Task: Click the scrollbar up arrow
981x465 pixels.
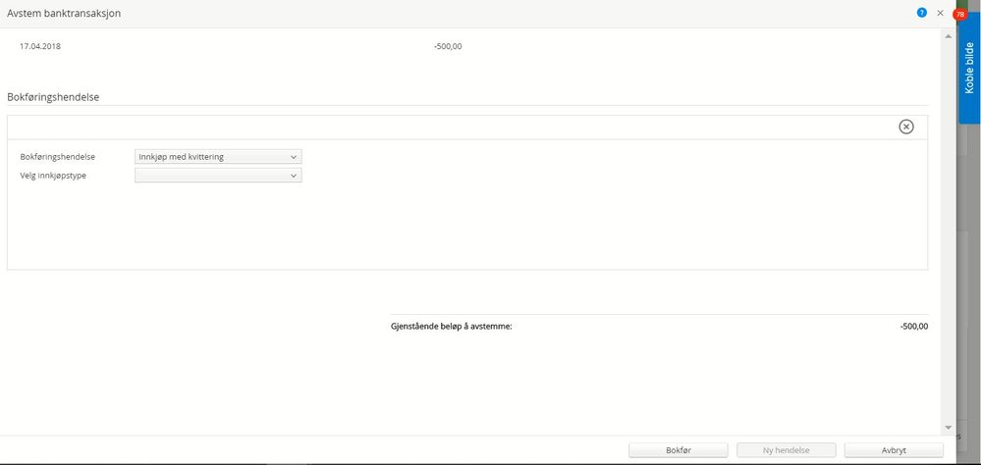Action: (x=948, y=37)
